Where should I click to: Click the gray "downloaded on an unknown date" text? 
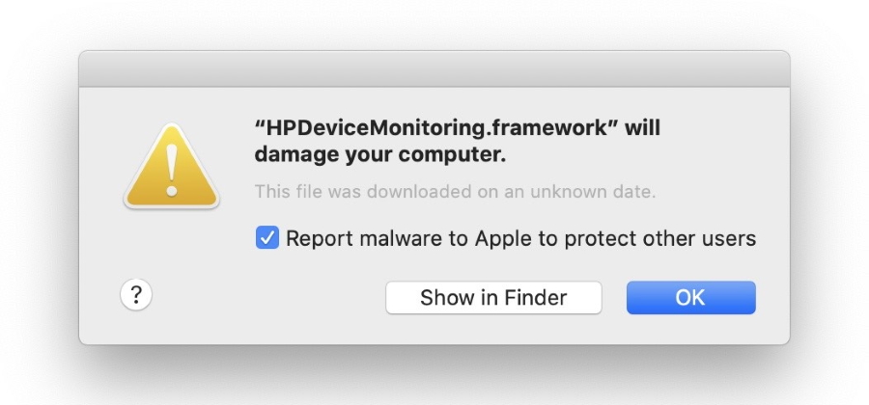pos(455,192)
